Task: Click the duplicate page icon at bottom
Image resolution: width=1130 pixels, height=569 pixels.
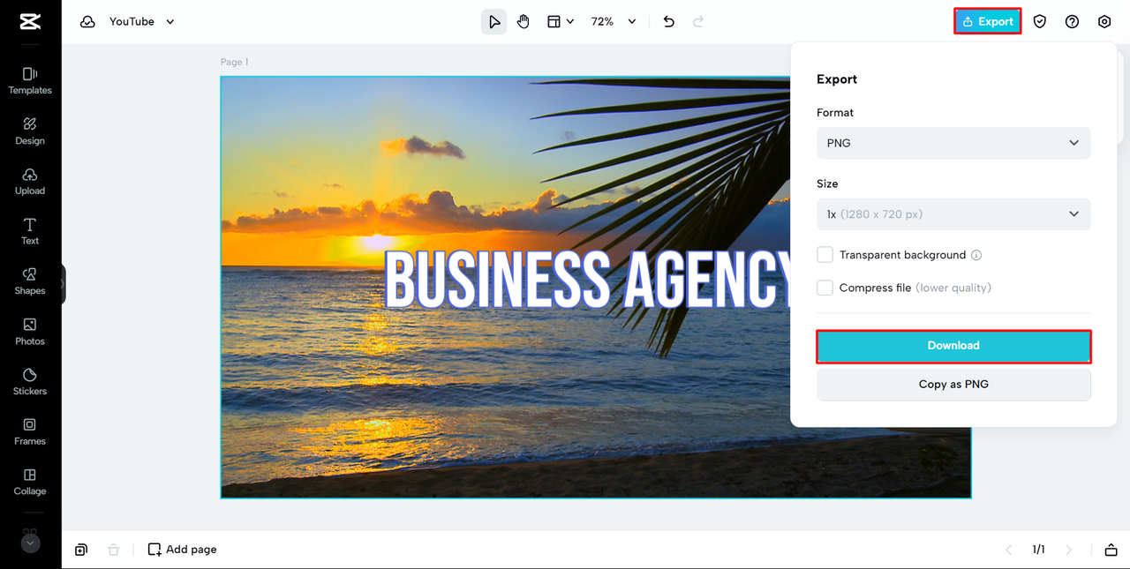Action: 81,550
